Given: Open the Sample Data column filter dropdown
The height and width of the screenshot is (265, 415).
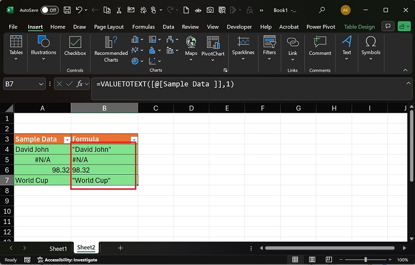Looking at the screenshot, I should click(x=67, y=140).
